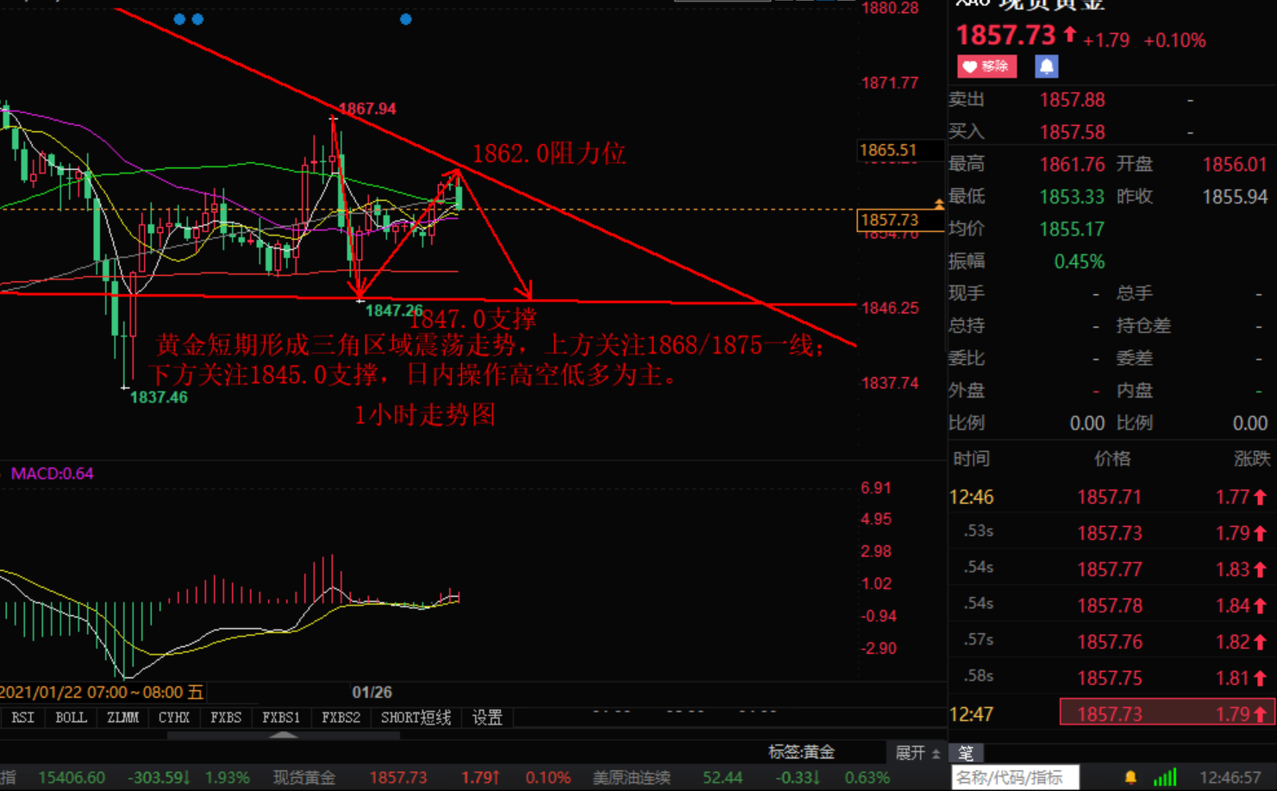The image size is (1277, 791).
Task: Click the first blue event dot above chart
Action: pyautogui.click(x=179, y=19)
